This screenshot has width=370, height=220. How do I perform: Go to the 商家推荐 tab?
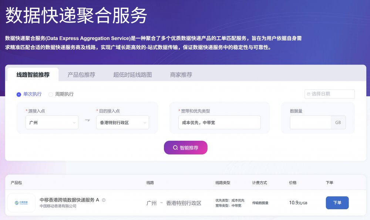click(x=181, y=74)
